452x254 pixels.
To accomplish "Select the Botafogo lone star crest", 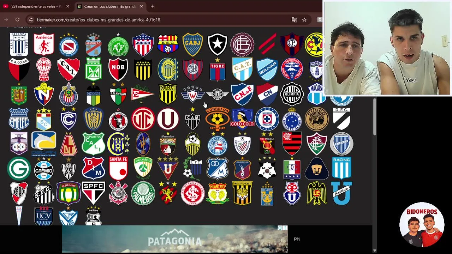I will tap(218, 44).
